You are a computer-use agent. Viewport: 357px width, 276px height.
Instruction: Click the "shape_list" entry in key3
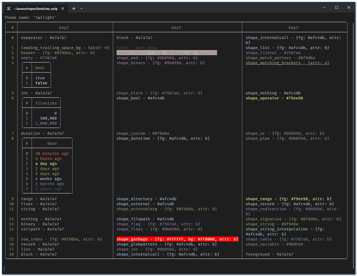click(287, 48)
